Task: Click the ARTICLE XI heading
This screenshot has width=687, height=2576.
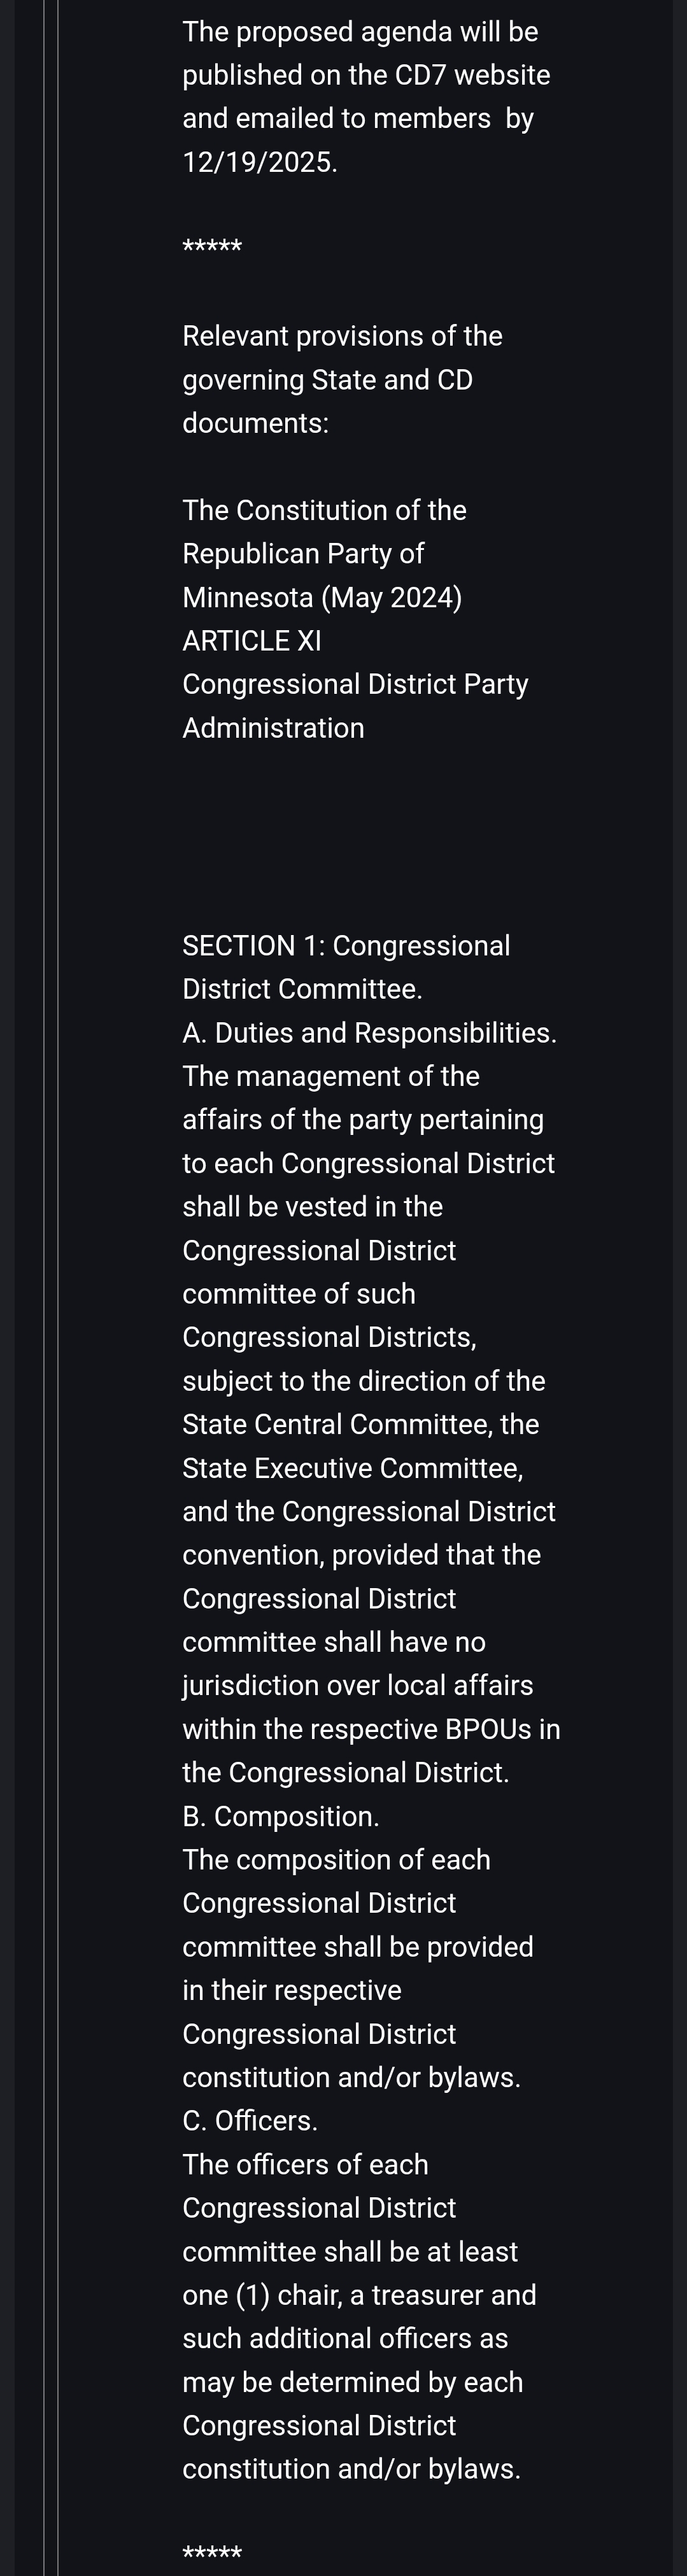Action: click(x=251, y=641)
